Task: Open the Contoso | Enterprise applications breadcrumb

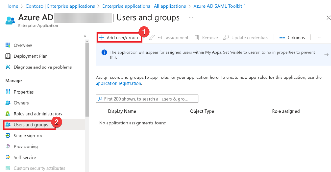Action: [60, 6]
